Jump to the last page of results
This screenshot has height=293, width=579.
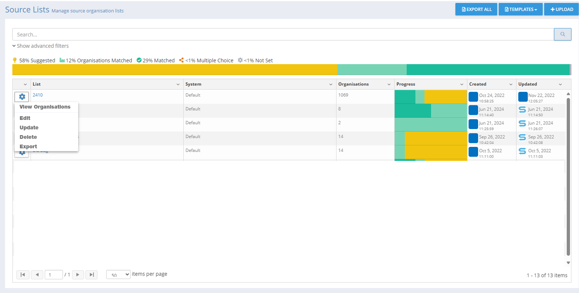coord(91,275)
